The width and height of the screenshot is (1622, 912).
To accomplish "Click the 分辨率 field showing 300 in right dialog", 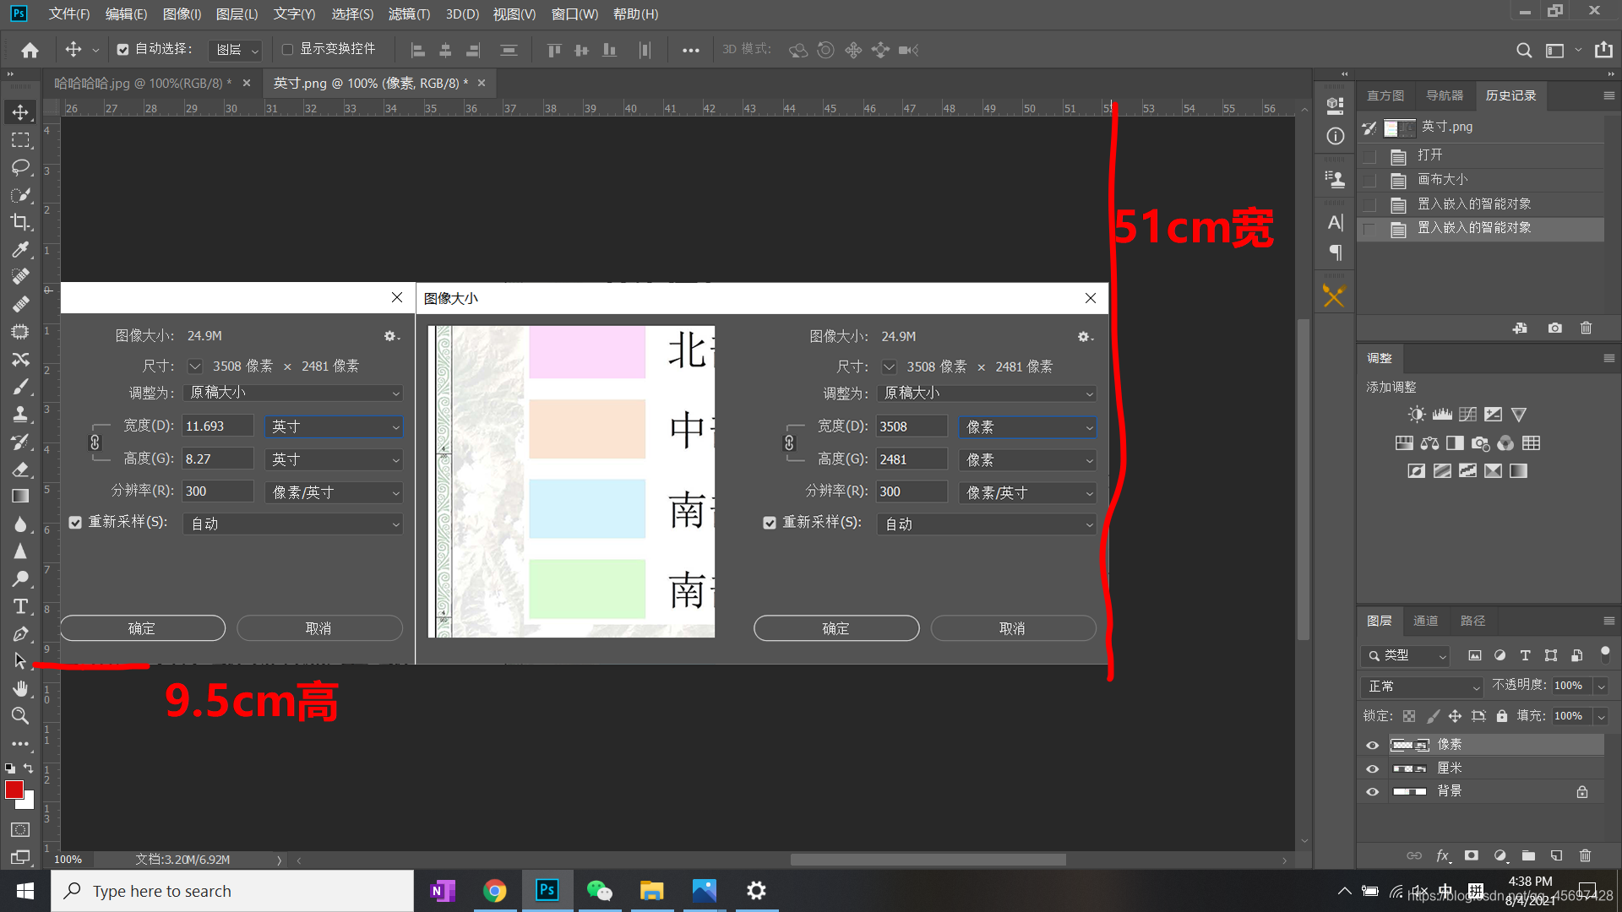I will [x=911, y=491].
